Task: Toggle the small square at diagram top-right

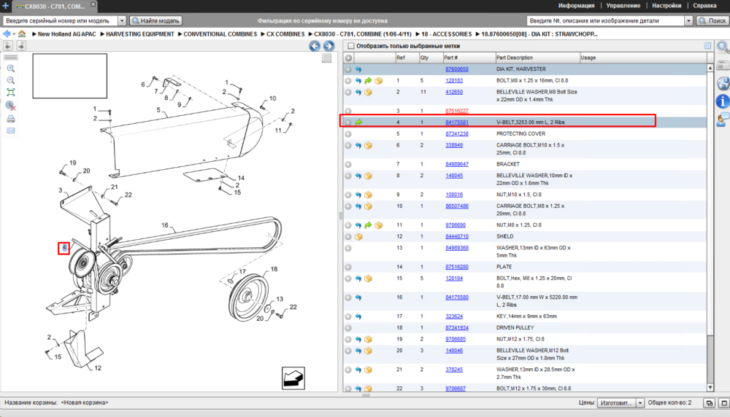Action: tap(326, 58)
